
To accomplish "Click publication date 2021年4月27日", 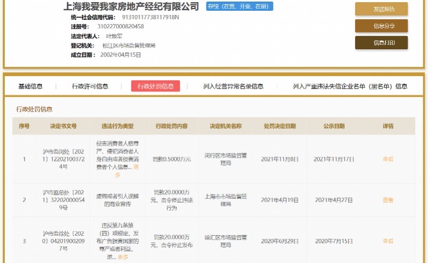I will pos(334,200).
